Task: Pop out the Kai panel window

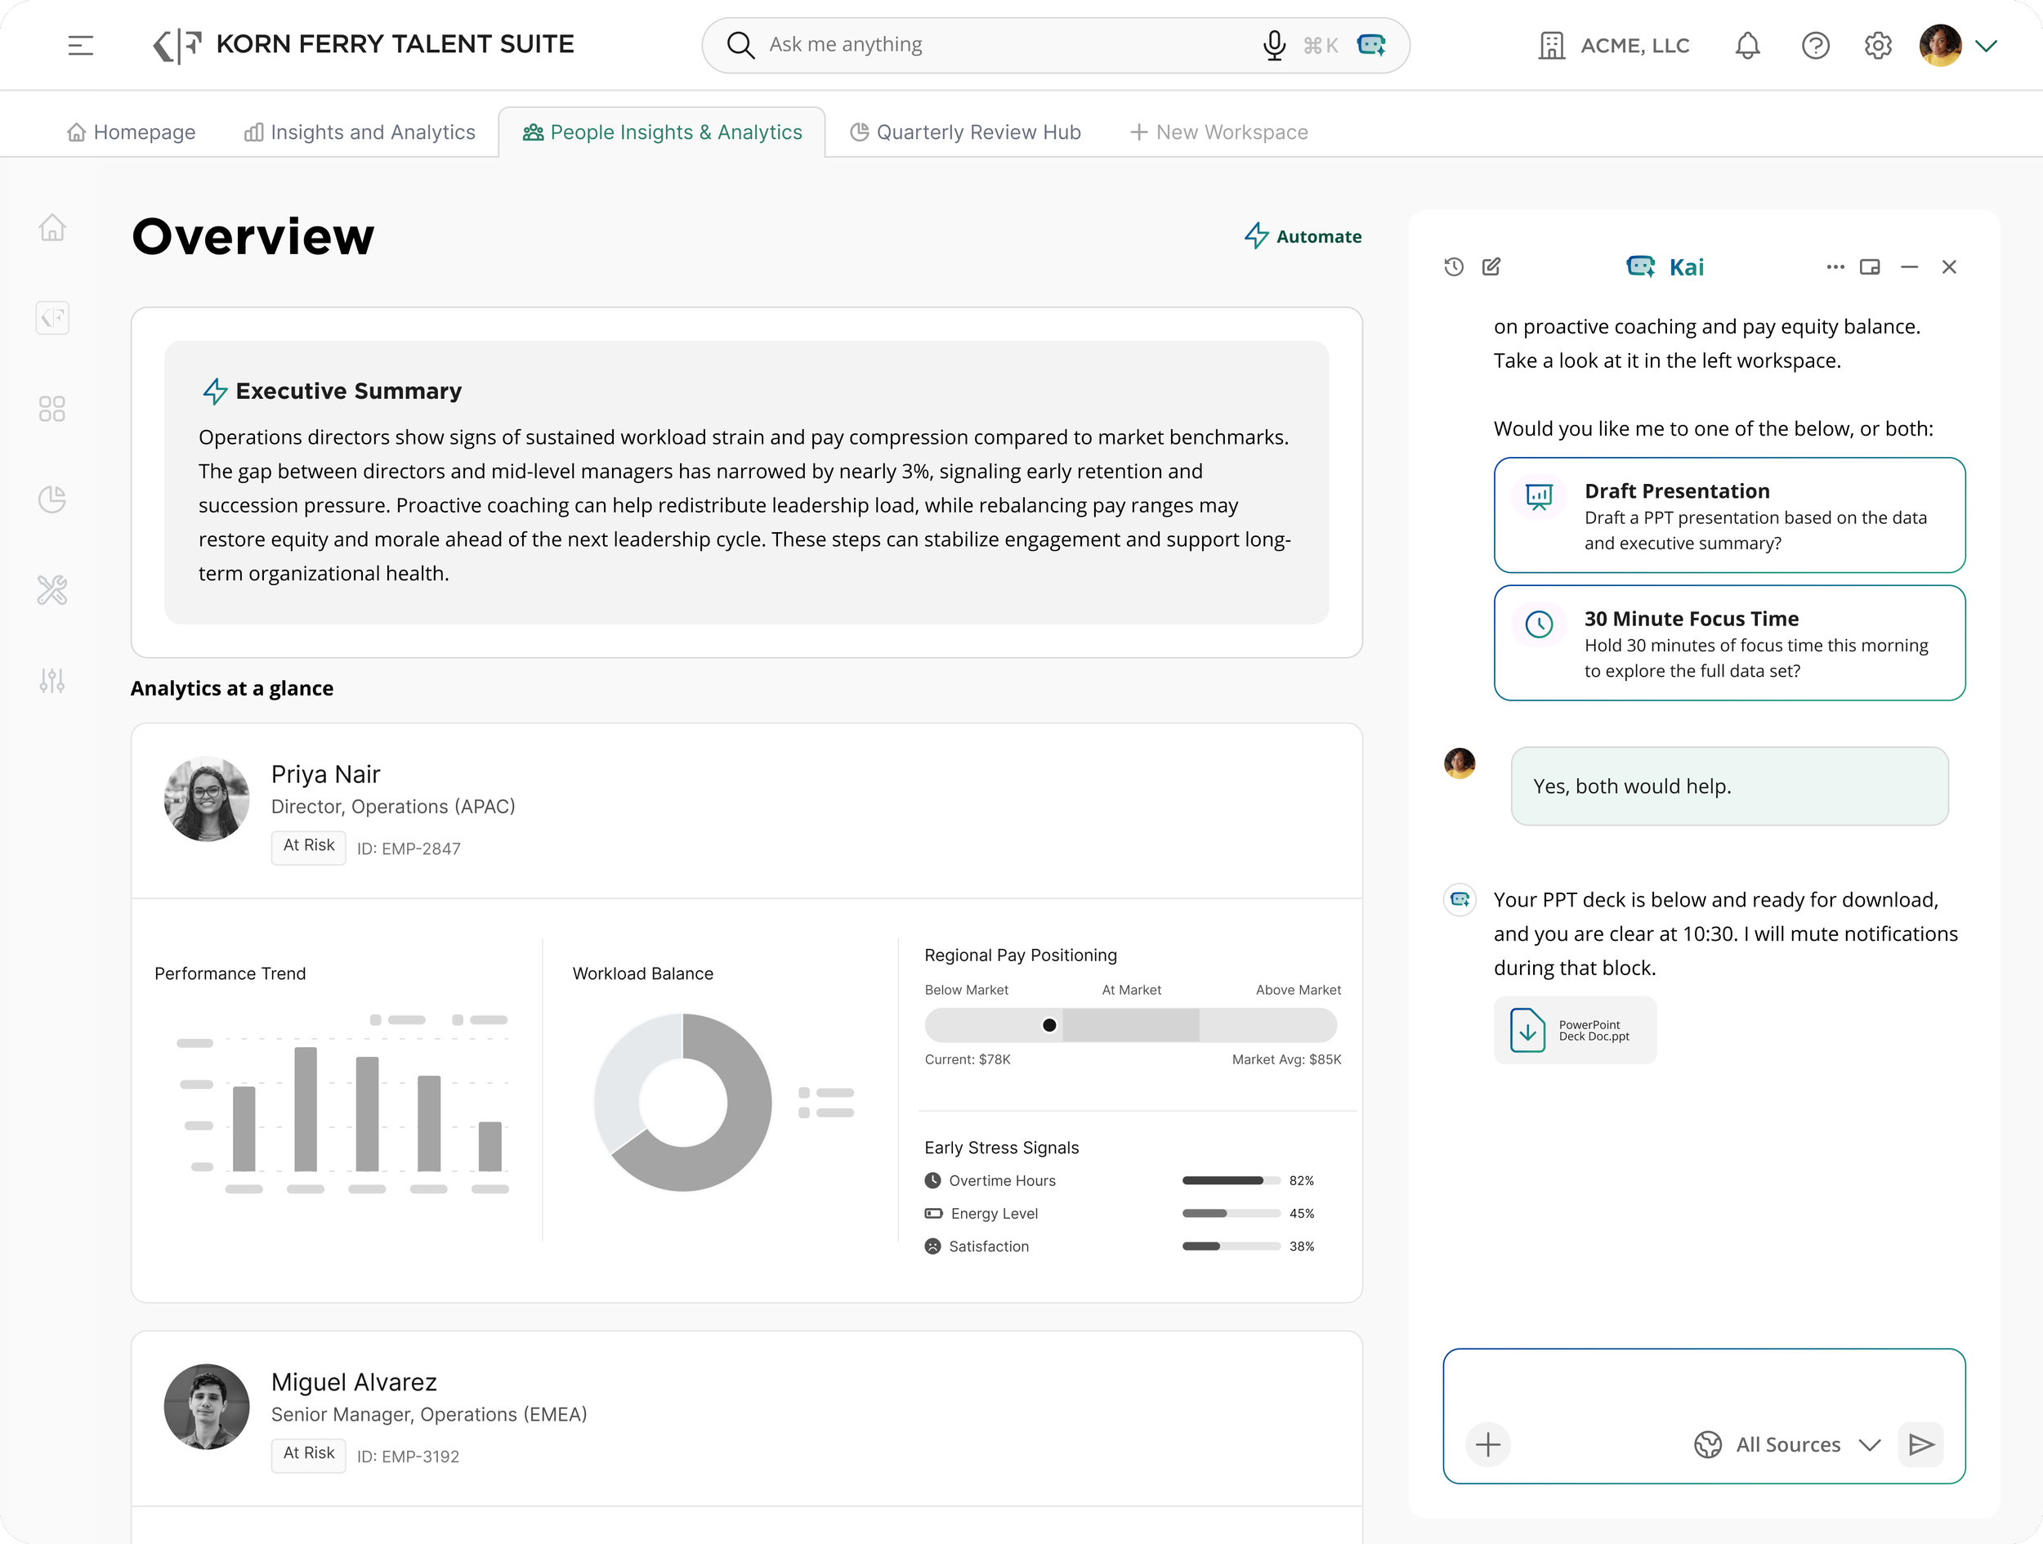Action: 1870,267
